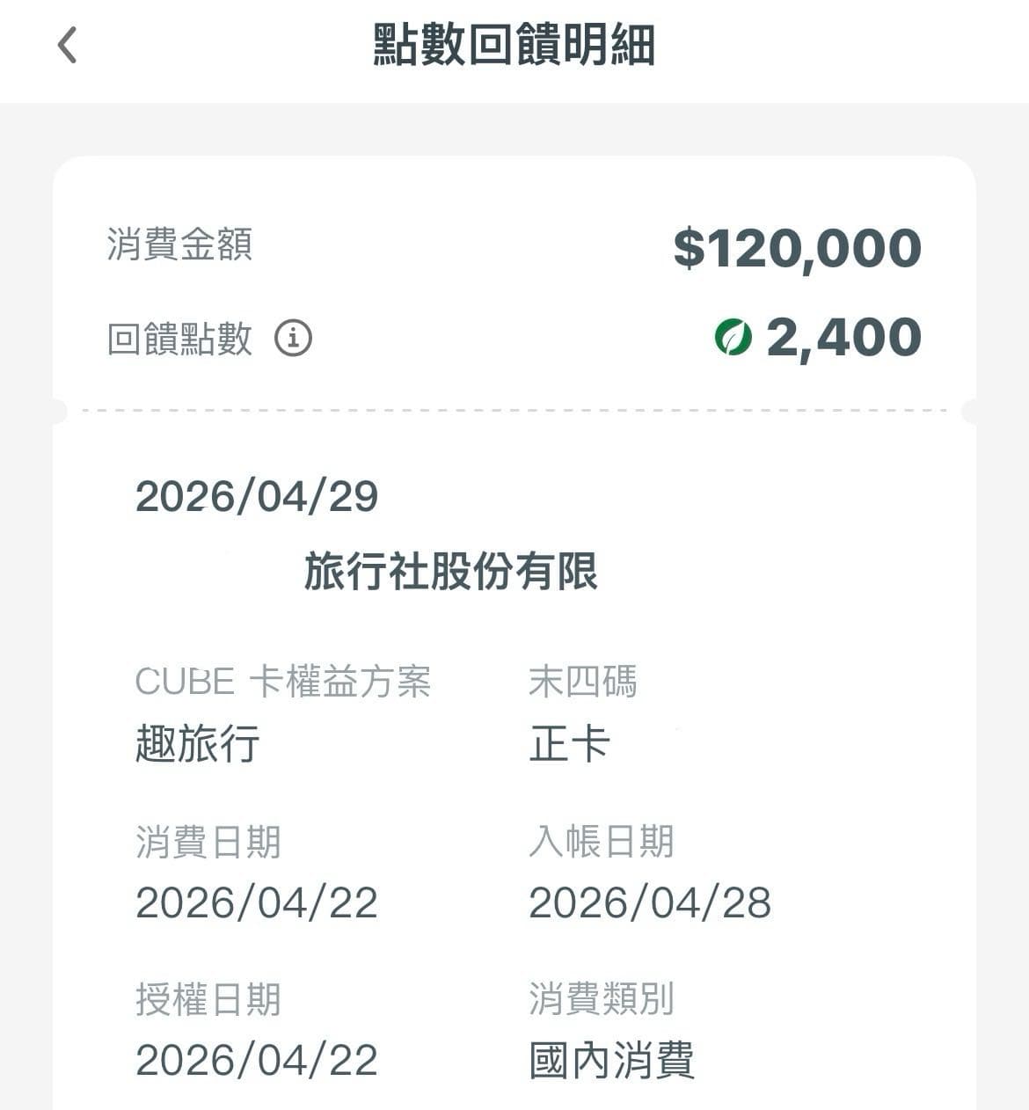The width and height of the screenshot is (1029, 1110).
Task: Tap the merchant name 旅行社股份有限
Action: pos(451,571)
